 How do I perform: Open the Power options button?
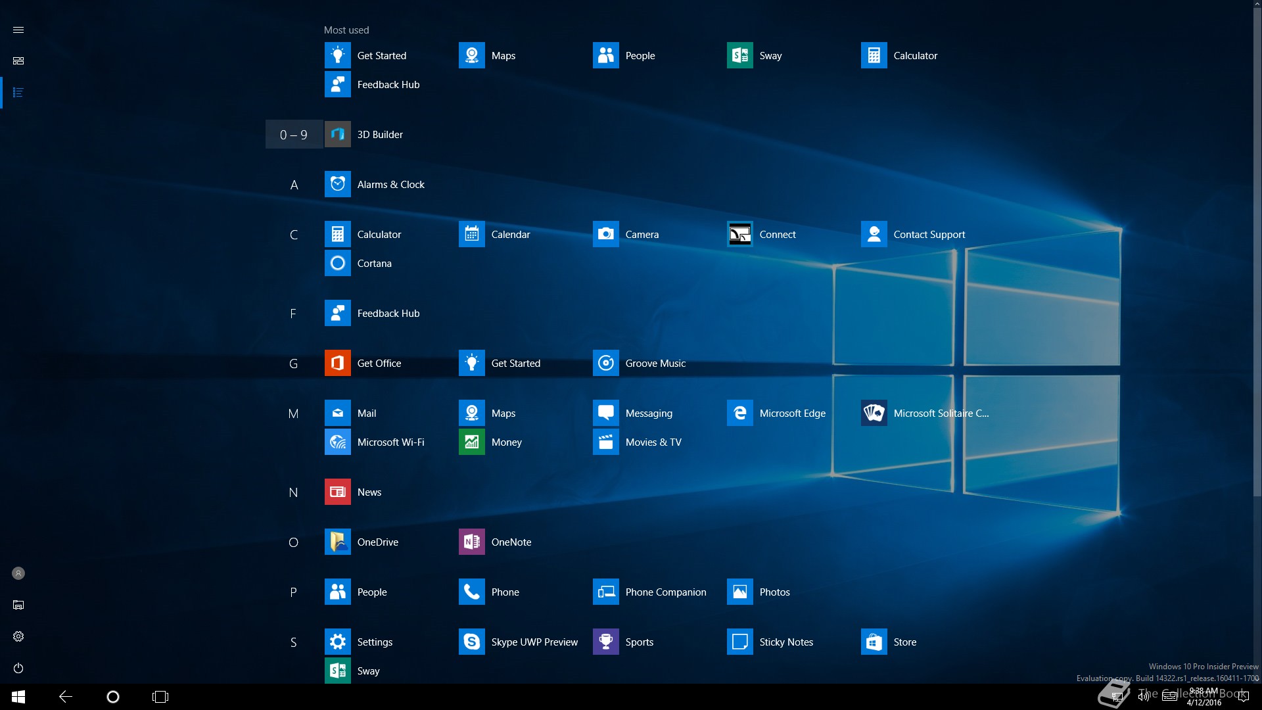pyautogui.click(x=18, y=668)
